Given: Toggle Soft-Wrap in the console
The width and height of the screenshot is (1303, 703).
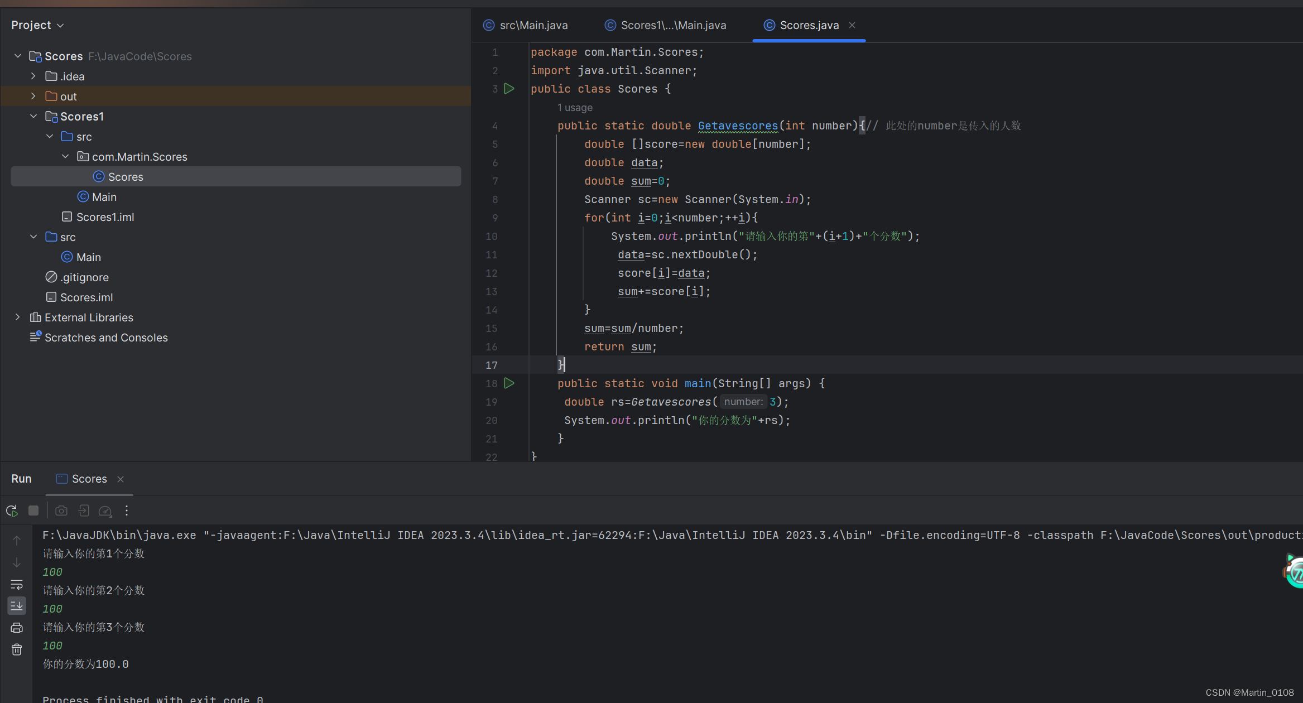Looking at the screenshot, I should 17,585.
